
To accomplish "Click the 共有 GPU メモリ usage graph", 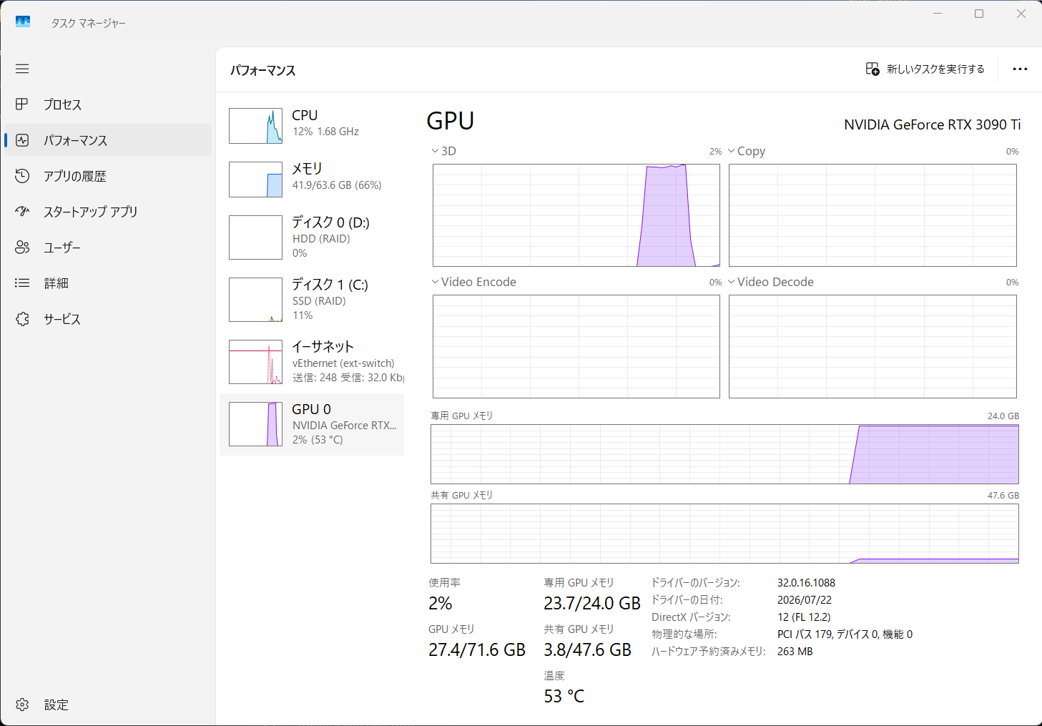I will coord(724,534).
